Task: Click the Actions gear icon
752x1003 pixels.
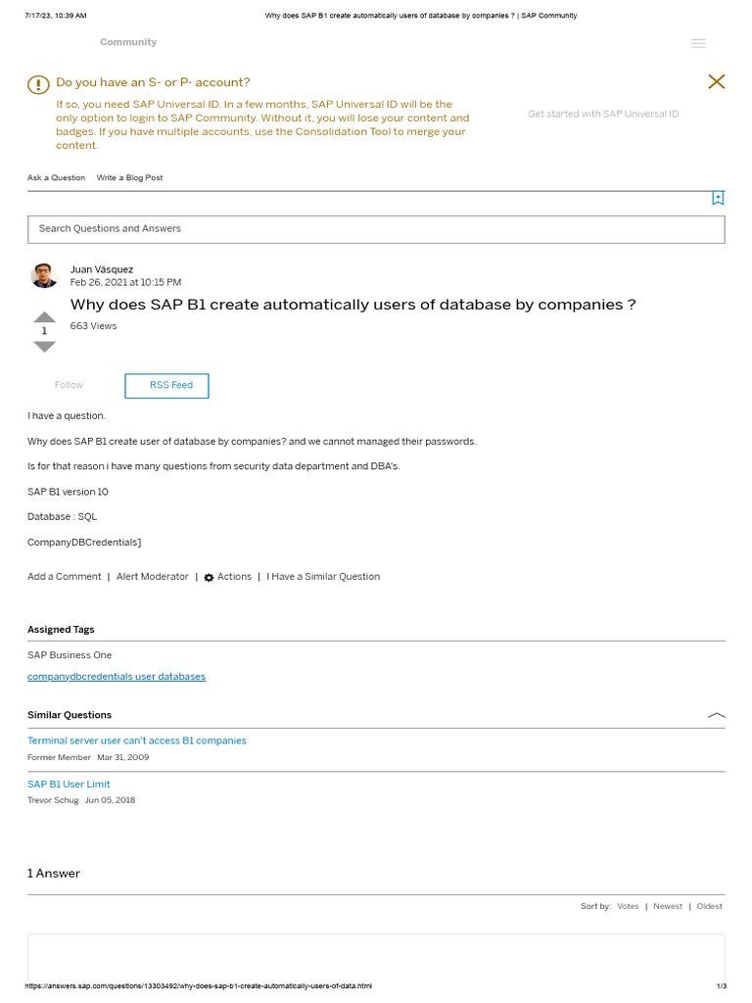Action: [x=209, y=578]
